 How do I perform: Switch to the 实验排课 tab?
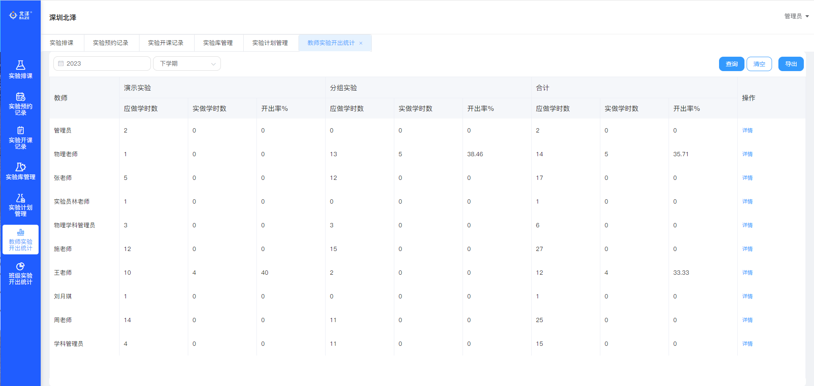click(61, 43)
